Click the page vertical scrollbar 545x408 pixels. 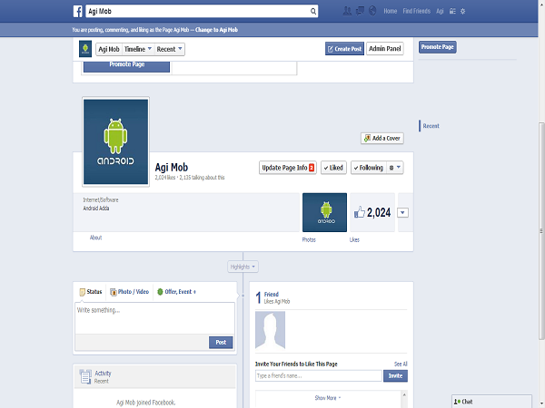541,230
